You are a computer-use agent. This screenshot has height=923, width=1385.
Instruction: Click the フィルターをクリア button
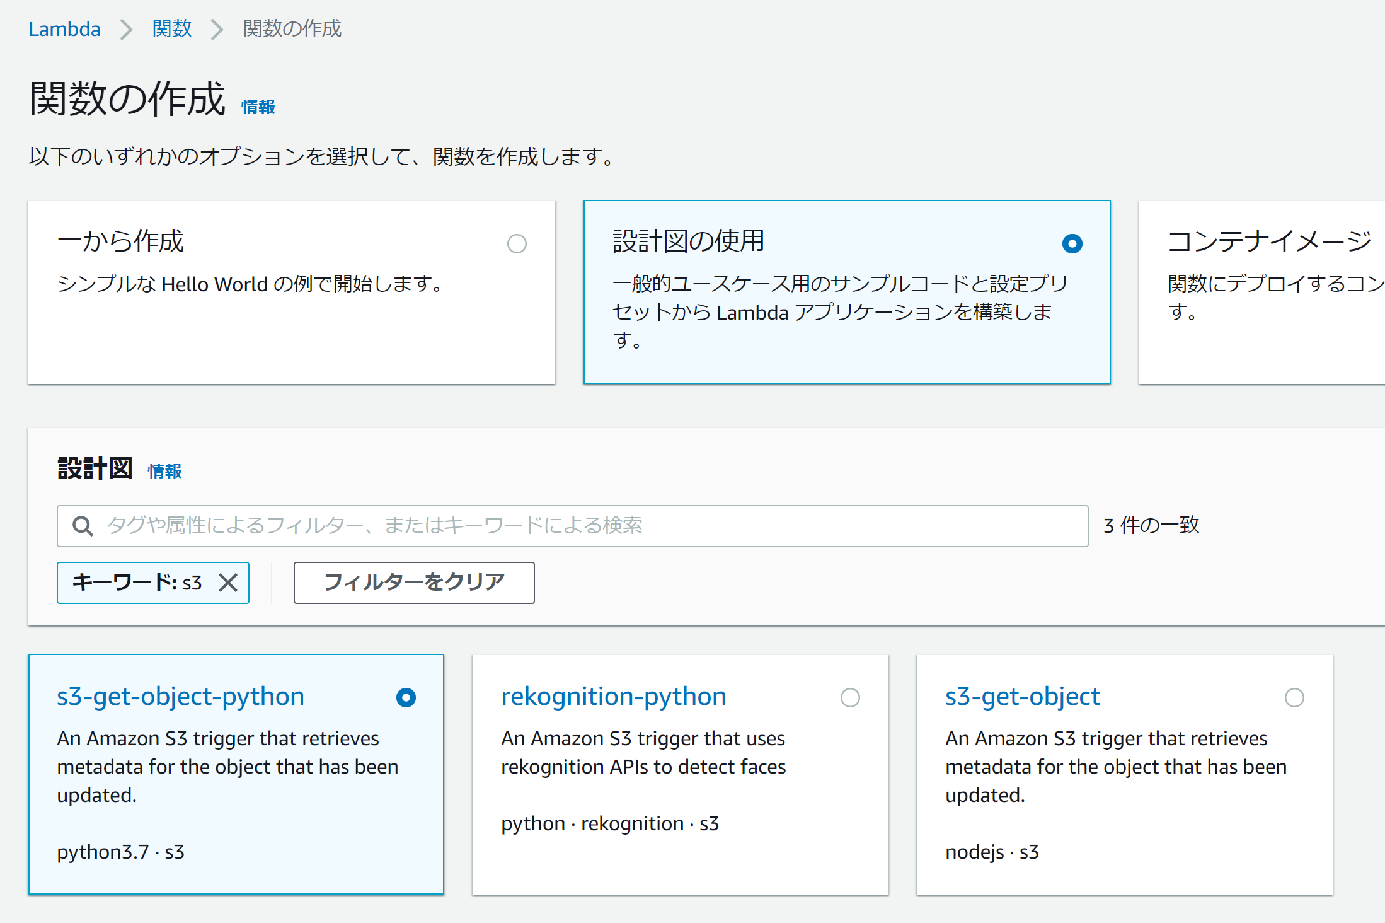(414, 583)
